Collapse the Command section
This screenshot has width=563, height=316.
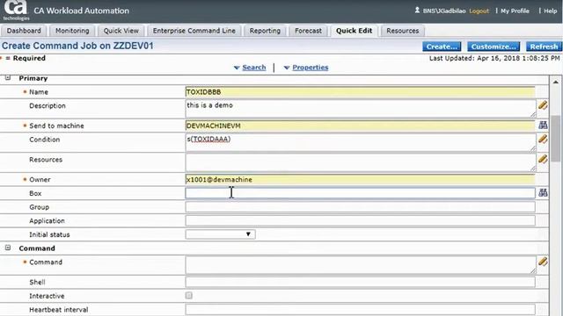click(x=8, y=248)
